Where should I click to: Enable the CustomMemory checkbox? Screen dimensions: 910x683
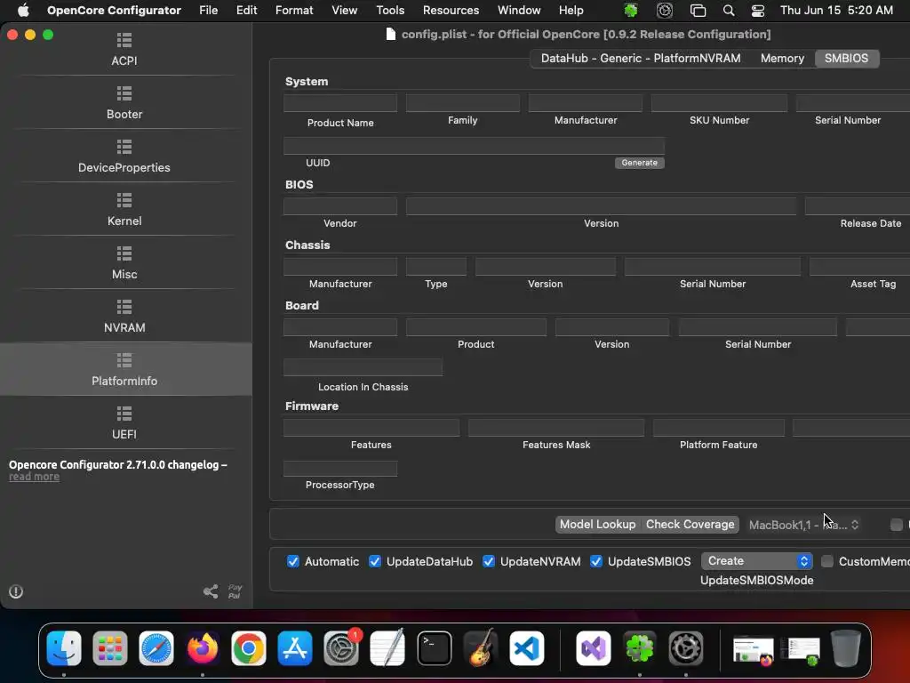(x=827, y=562)
